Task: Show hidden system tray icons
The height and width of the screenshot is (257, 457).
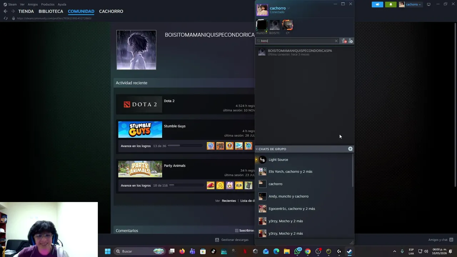Action: click(395, 251)
